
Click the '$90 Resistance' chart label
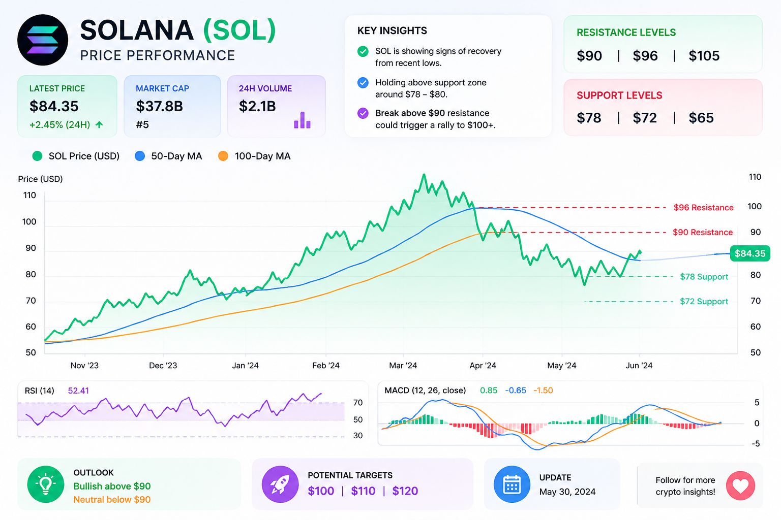[x=703, y=232]
